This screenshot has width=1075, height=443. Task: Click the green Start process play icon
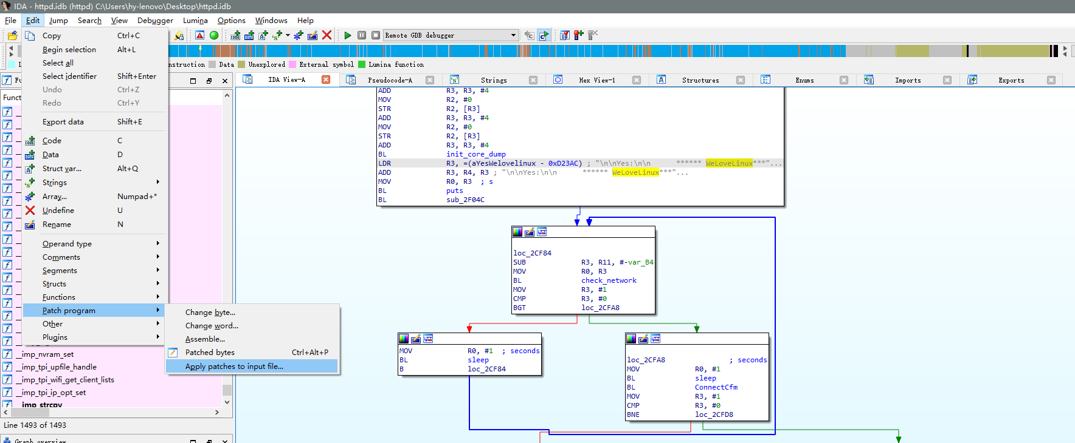click(x=348, y=35)
